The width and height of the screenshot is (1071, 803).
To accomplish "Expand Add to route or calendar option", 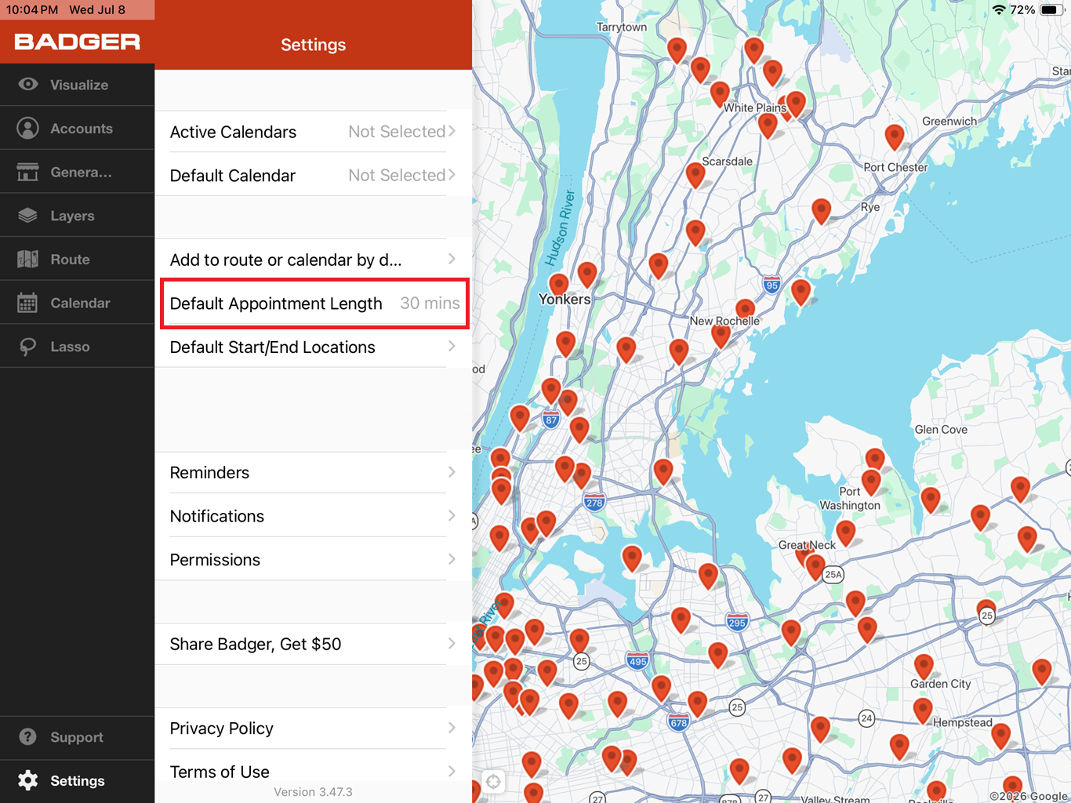I will coord(314,260).
